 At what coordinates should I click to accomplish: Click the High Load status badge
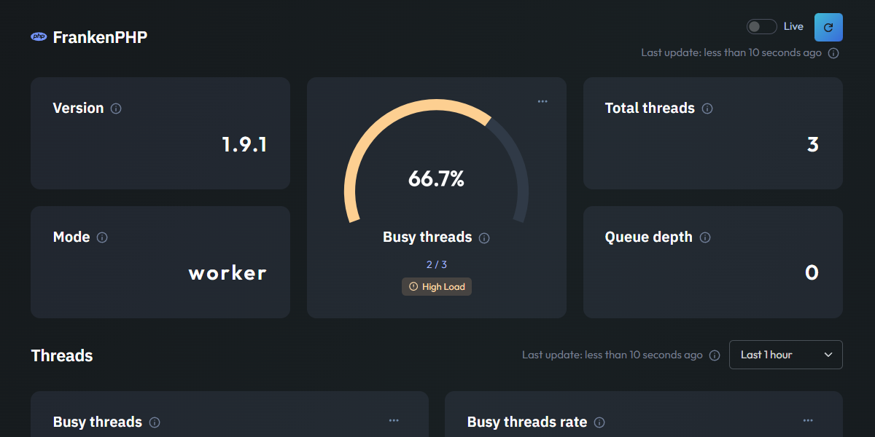click(437, 287)
